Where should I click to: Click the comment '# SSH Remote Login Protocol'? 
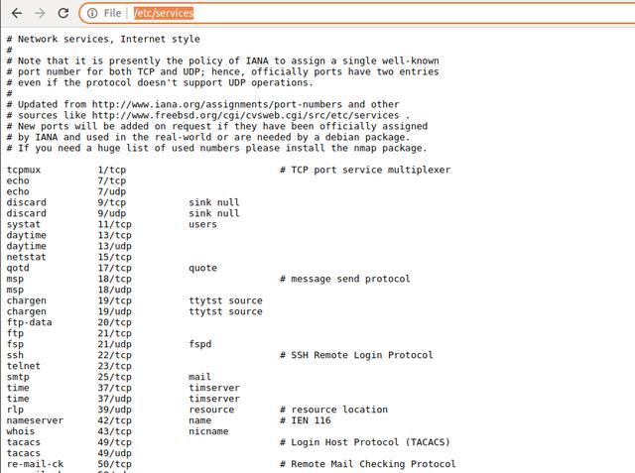[356, 356]
